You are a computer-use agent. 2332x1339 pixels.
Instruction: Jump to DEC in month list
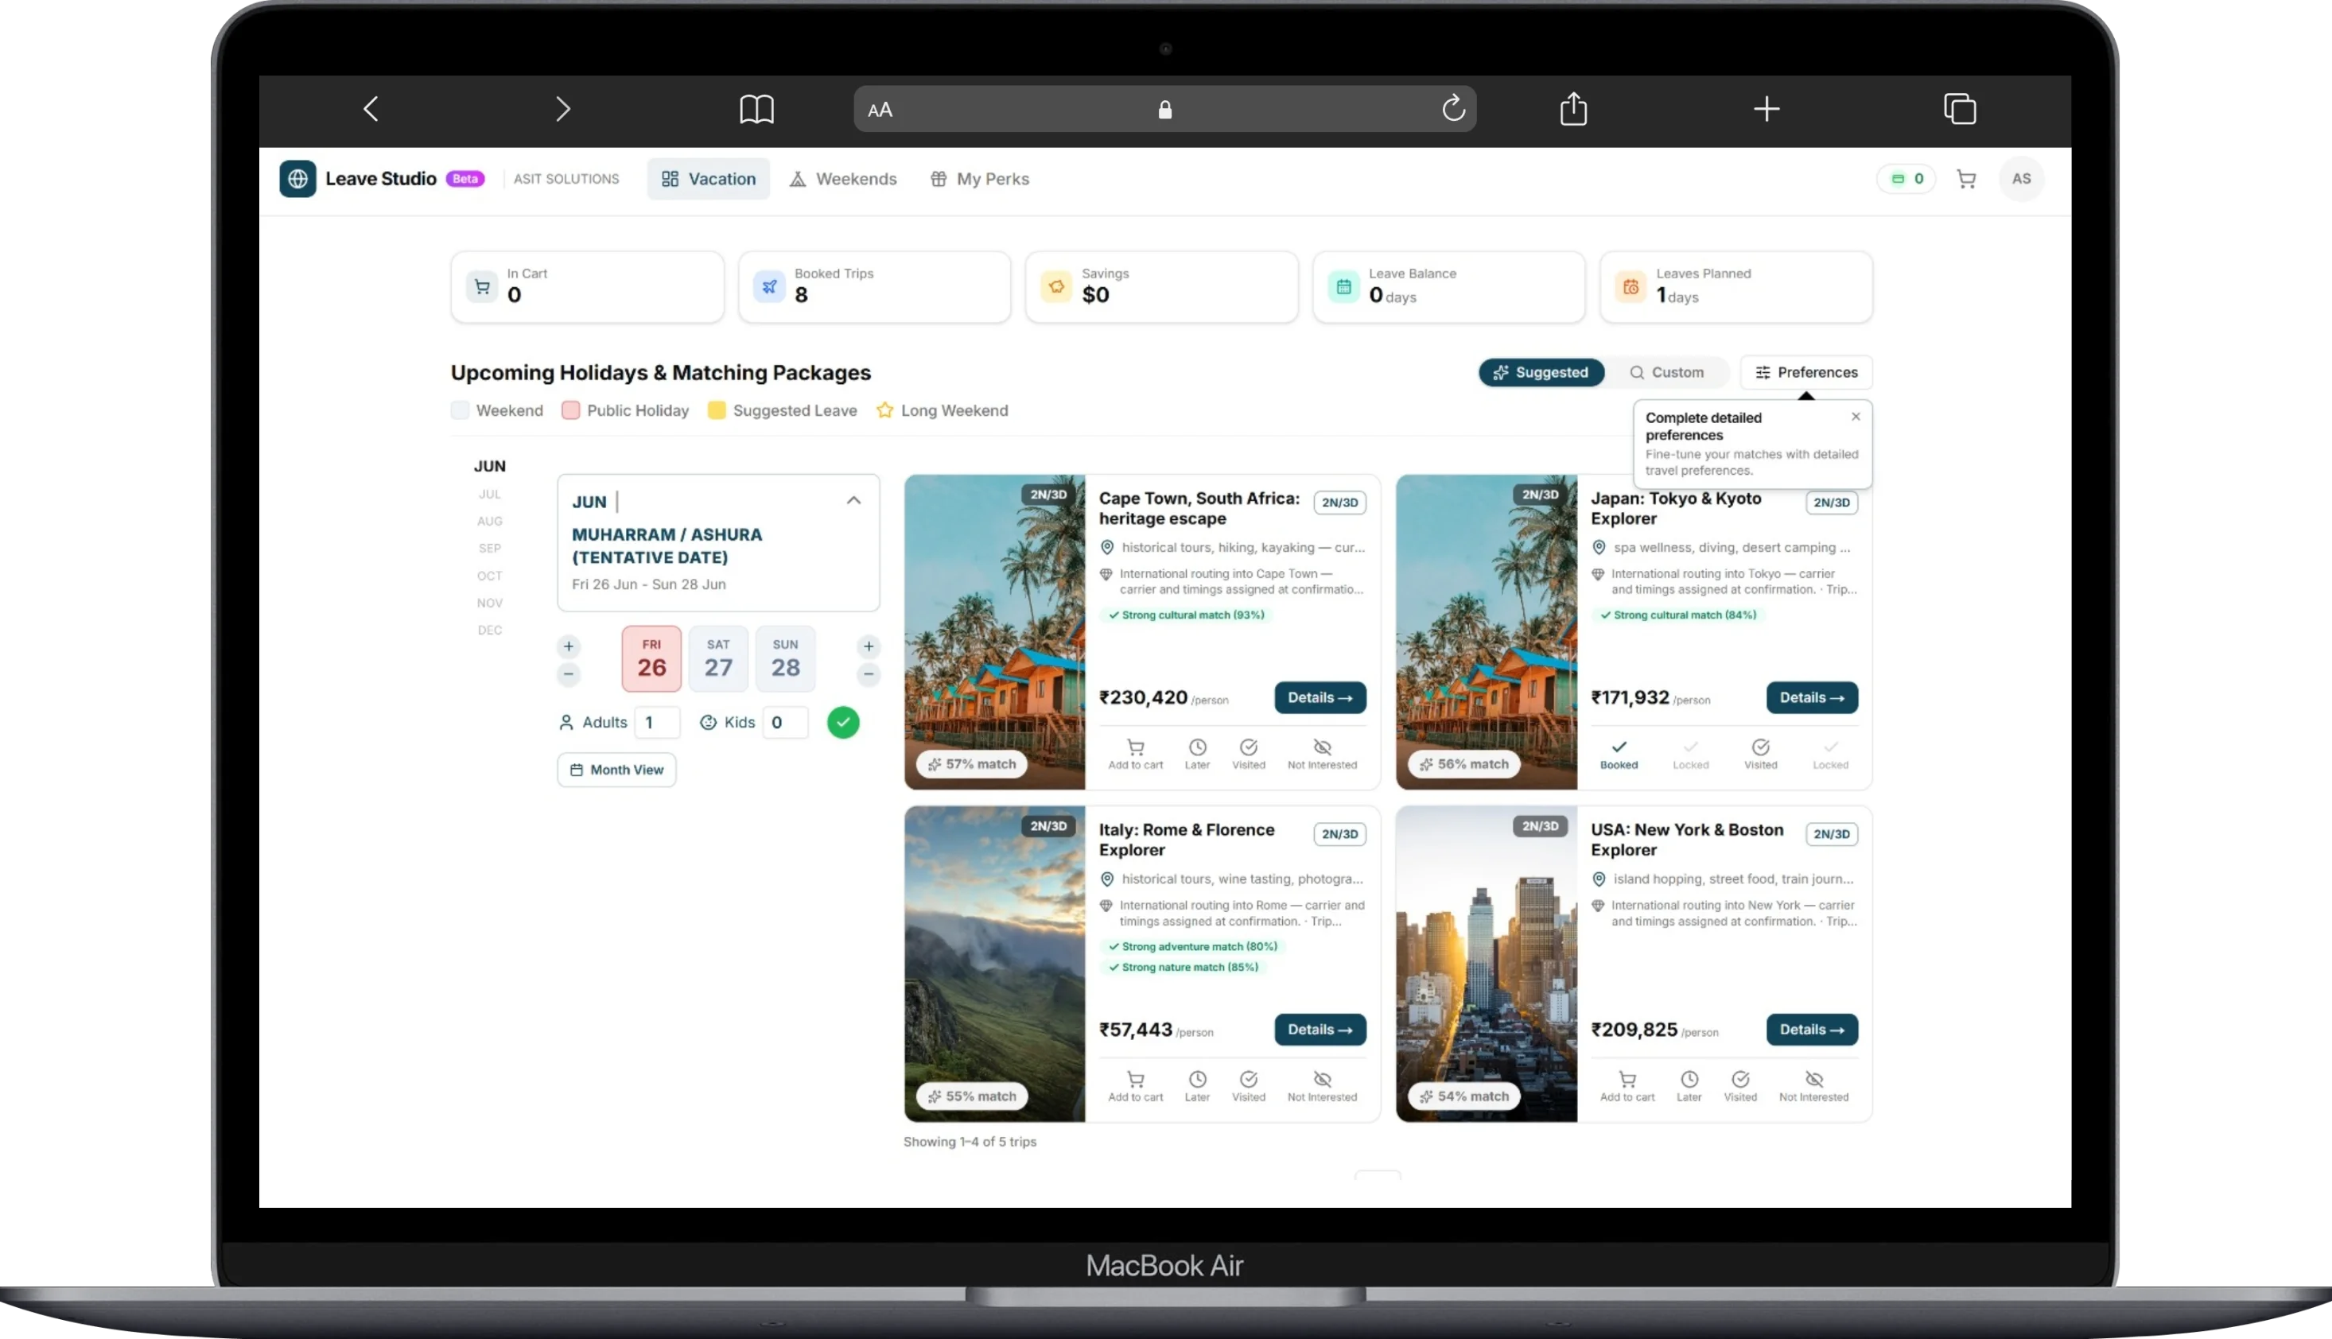[x=489, y=630]
